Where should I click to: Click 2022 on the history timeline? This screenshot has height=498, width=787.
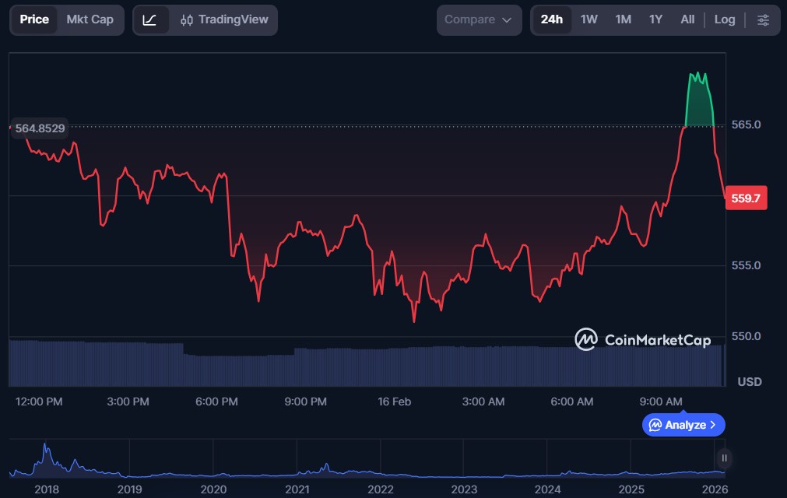click(x=381, y=489)
